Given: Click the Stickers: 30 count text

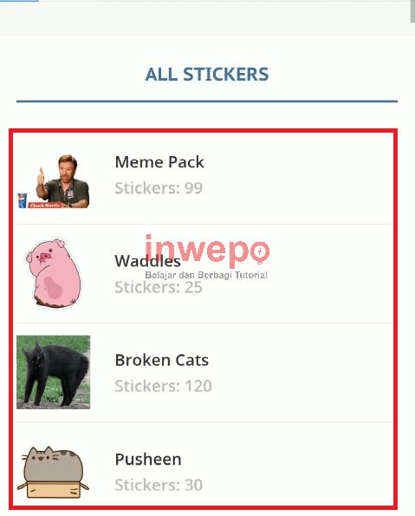Looking at the screenshot, I should tap(159, 485).
